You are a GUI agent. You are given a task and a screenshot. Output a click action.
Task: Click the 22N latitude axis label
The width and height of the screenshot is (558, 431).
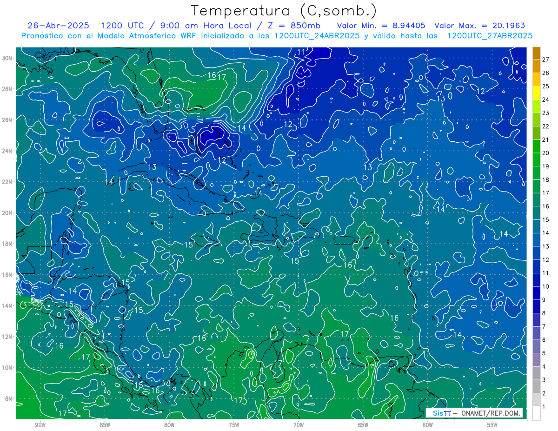pos(7,182)
